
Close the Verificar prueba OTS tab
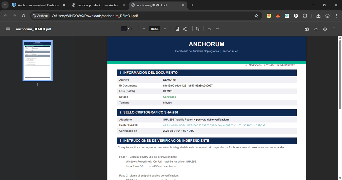tap(124, 5)
